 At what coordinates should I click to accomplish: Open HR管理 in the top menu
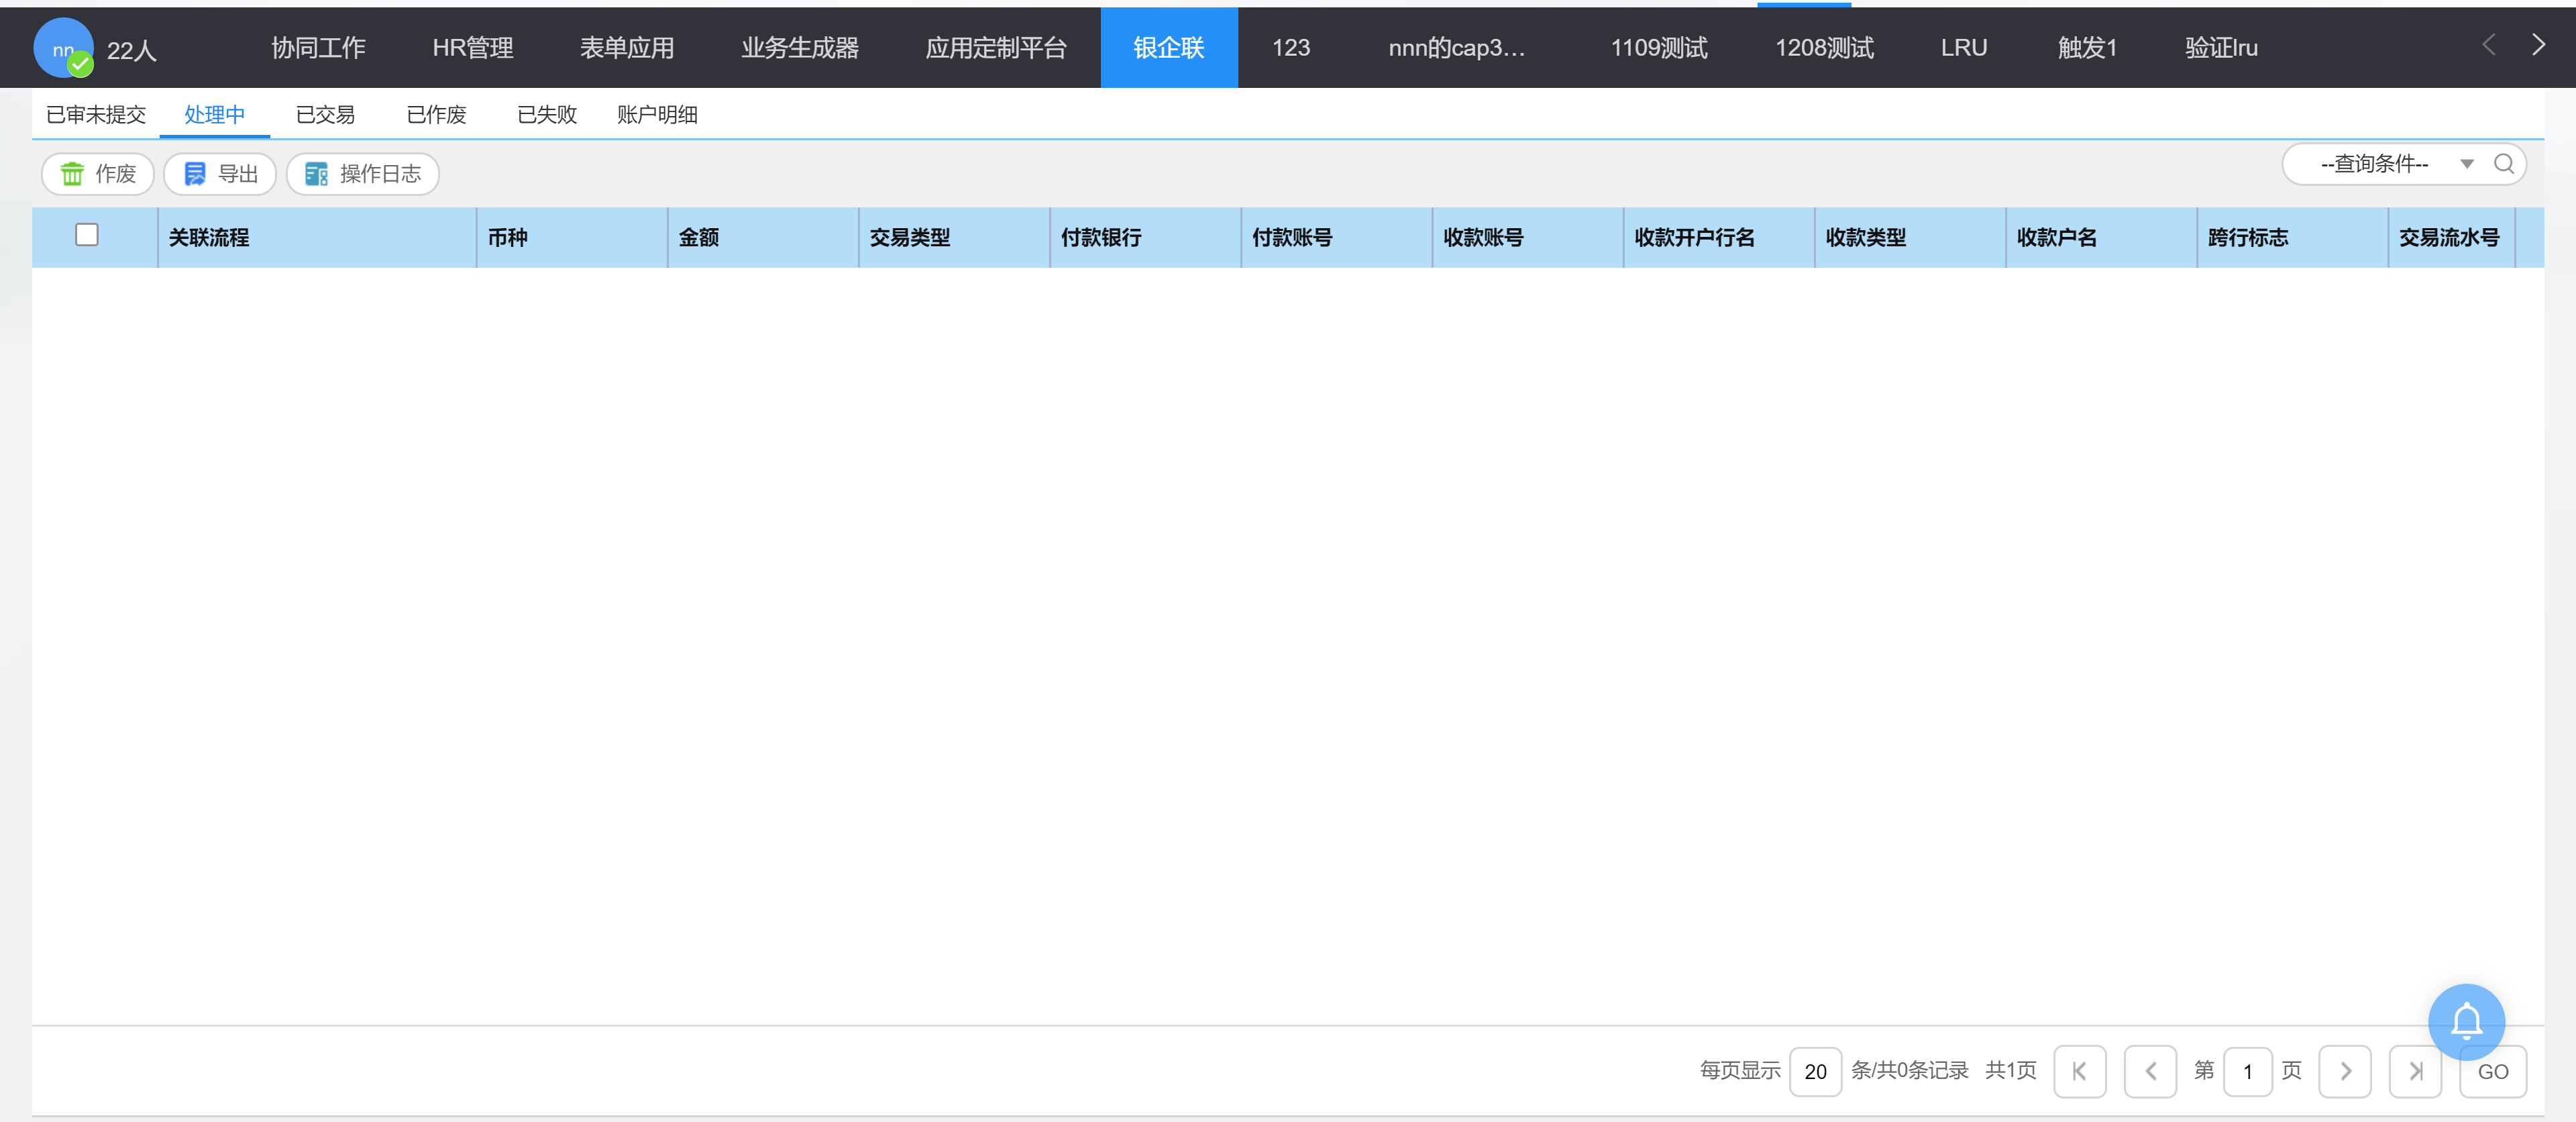click(472, 48)
